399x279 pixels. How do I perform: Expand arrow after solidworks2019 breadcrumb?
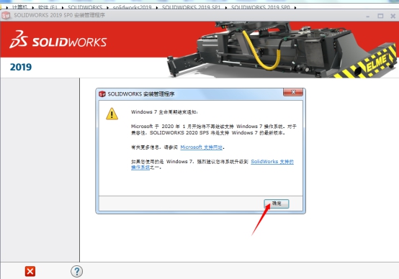[156, 8]
